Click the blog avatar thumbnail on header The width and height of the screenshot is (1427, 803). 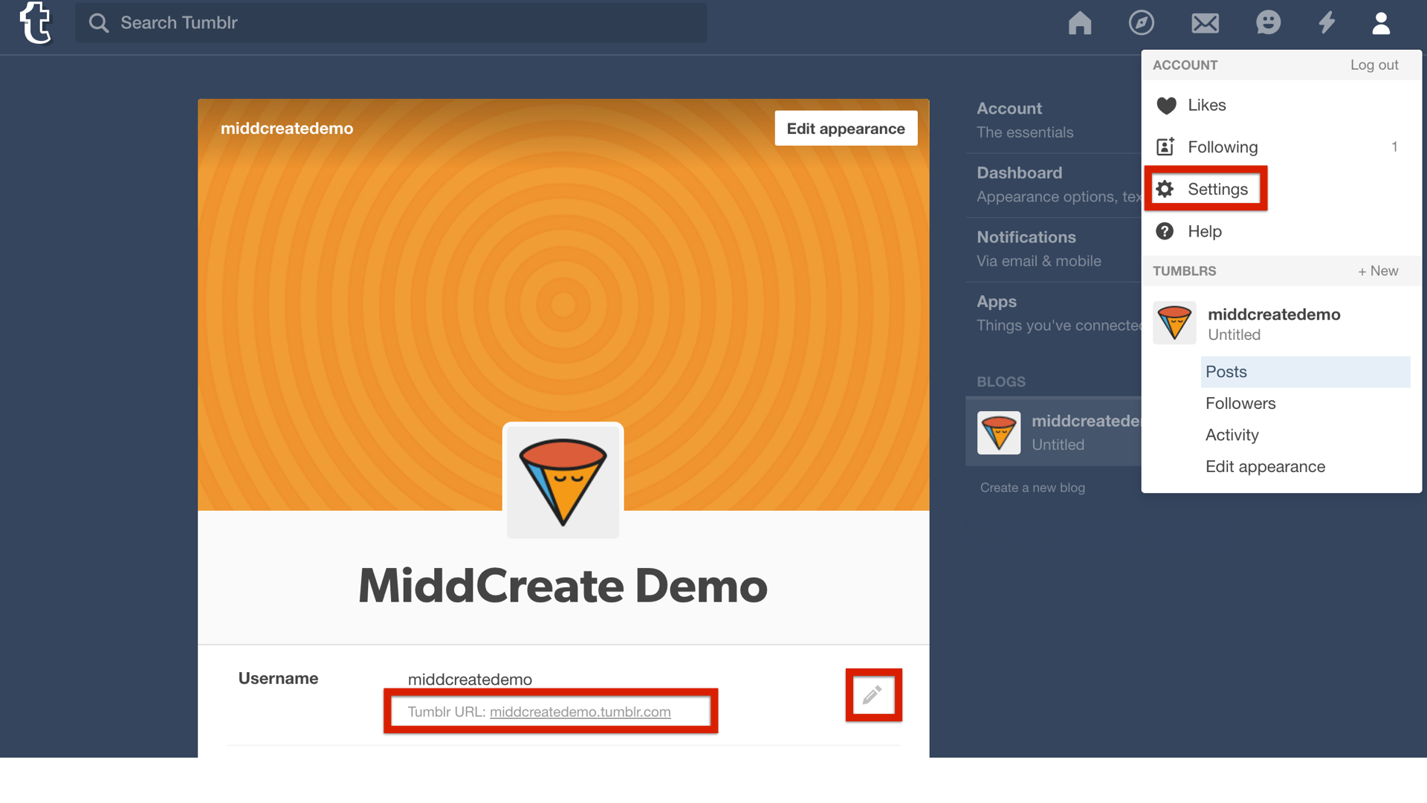click(x=563, y=481)
